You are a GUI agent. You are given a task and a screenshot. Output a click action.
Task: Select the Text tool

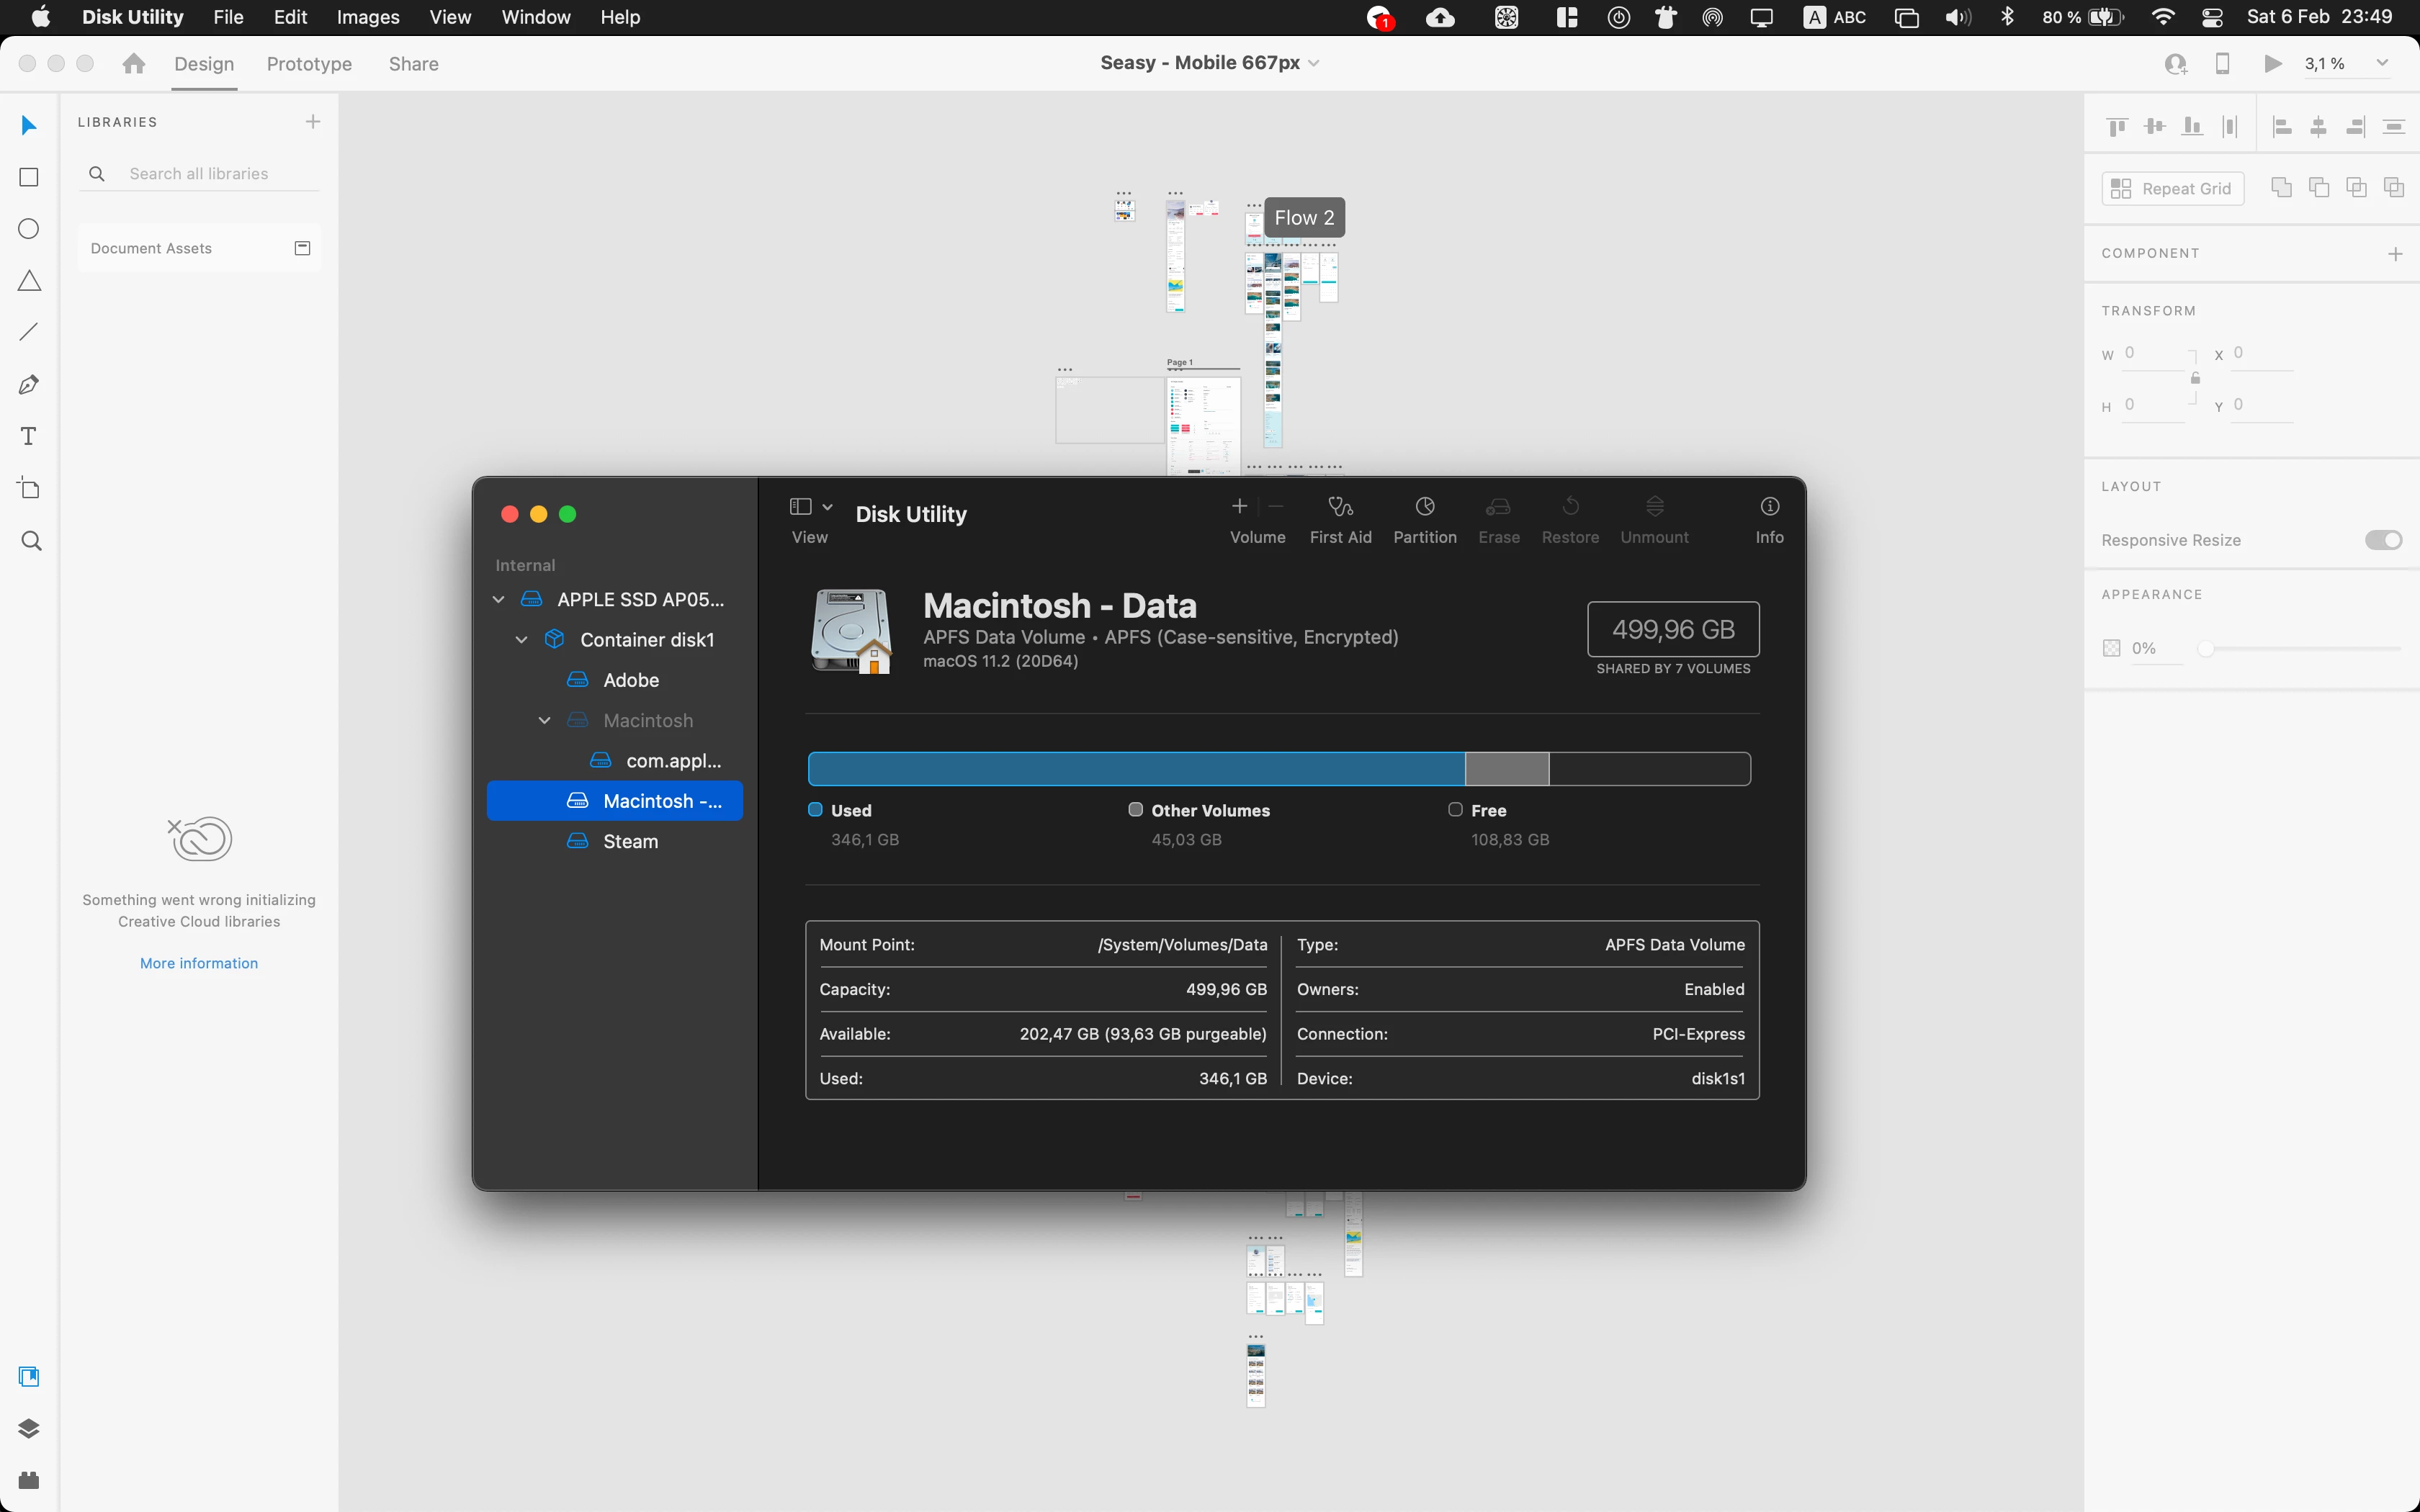point(29,437)
